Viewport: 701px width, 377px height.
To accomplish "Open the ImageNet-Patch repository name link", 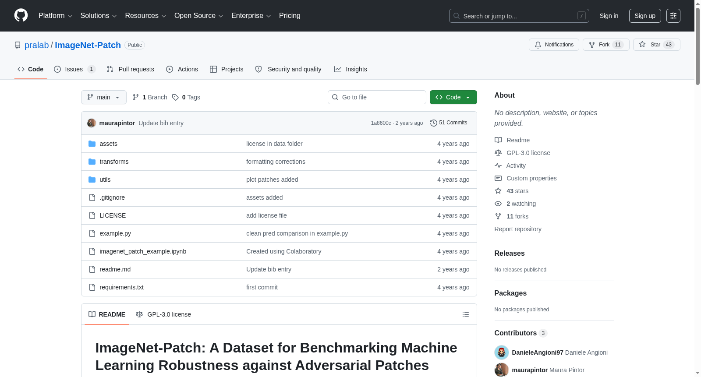I will [x=88, y=45].
